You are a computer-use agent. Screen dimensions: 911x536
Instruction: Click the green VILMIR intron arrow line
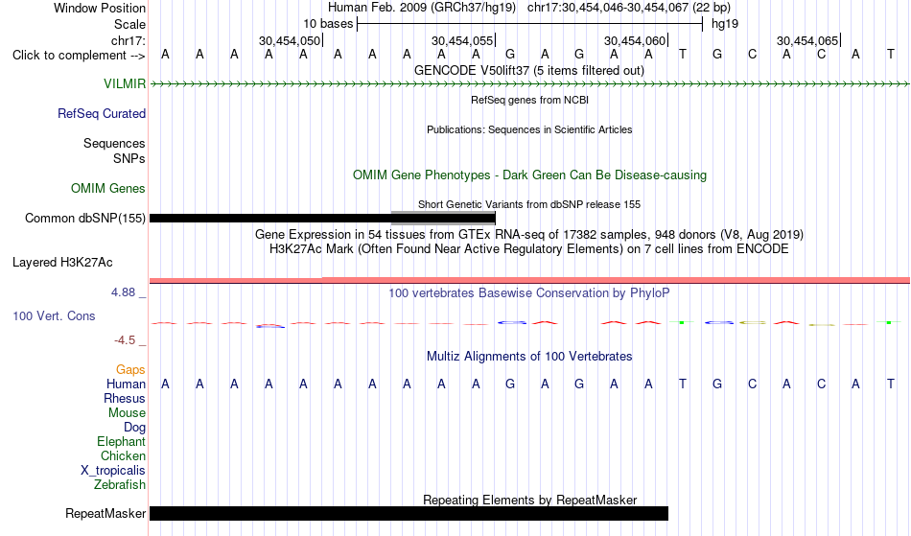point(529,84)
